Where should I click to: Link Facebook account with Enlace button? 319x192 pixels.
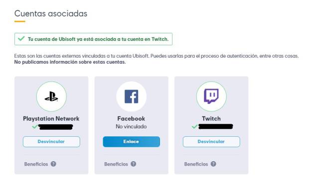[x=132, y=142]
